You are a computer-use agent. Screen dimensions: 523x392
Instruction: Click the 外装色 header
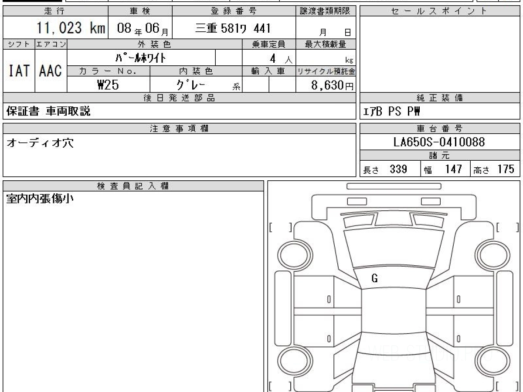pyautogui.click(x=155, y=44)
